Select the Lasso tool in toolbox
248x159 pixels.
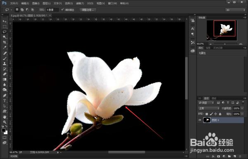pos(5,32)
